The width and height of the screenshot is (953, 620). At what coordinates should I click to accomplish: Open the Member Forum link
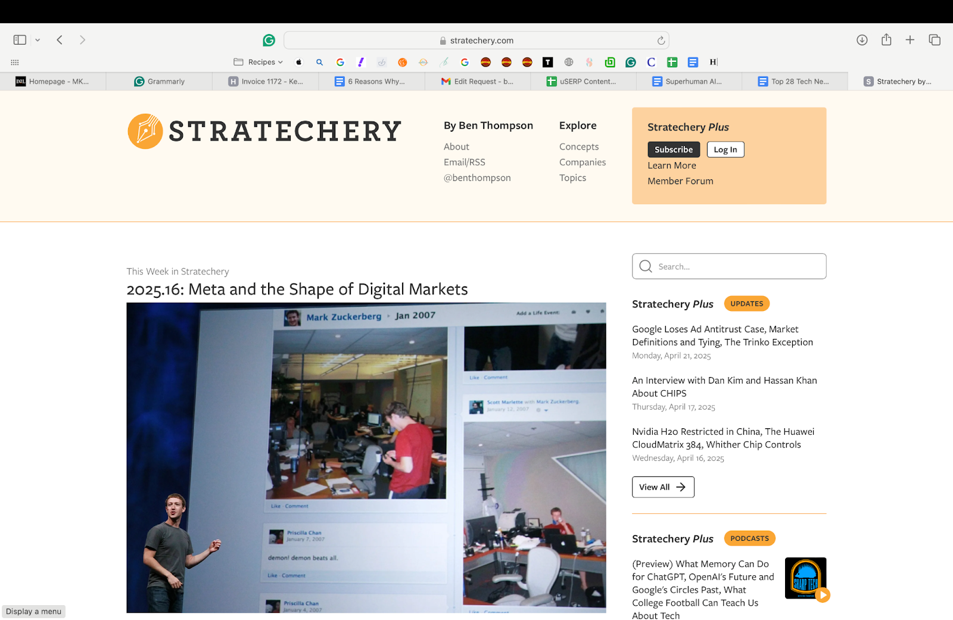tap(680, 181)
